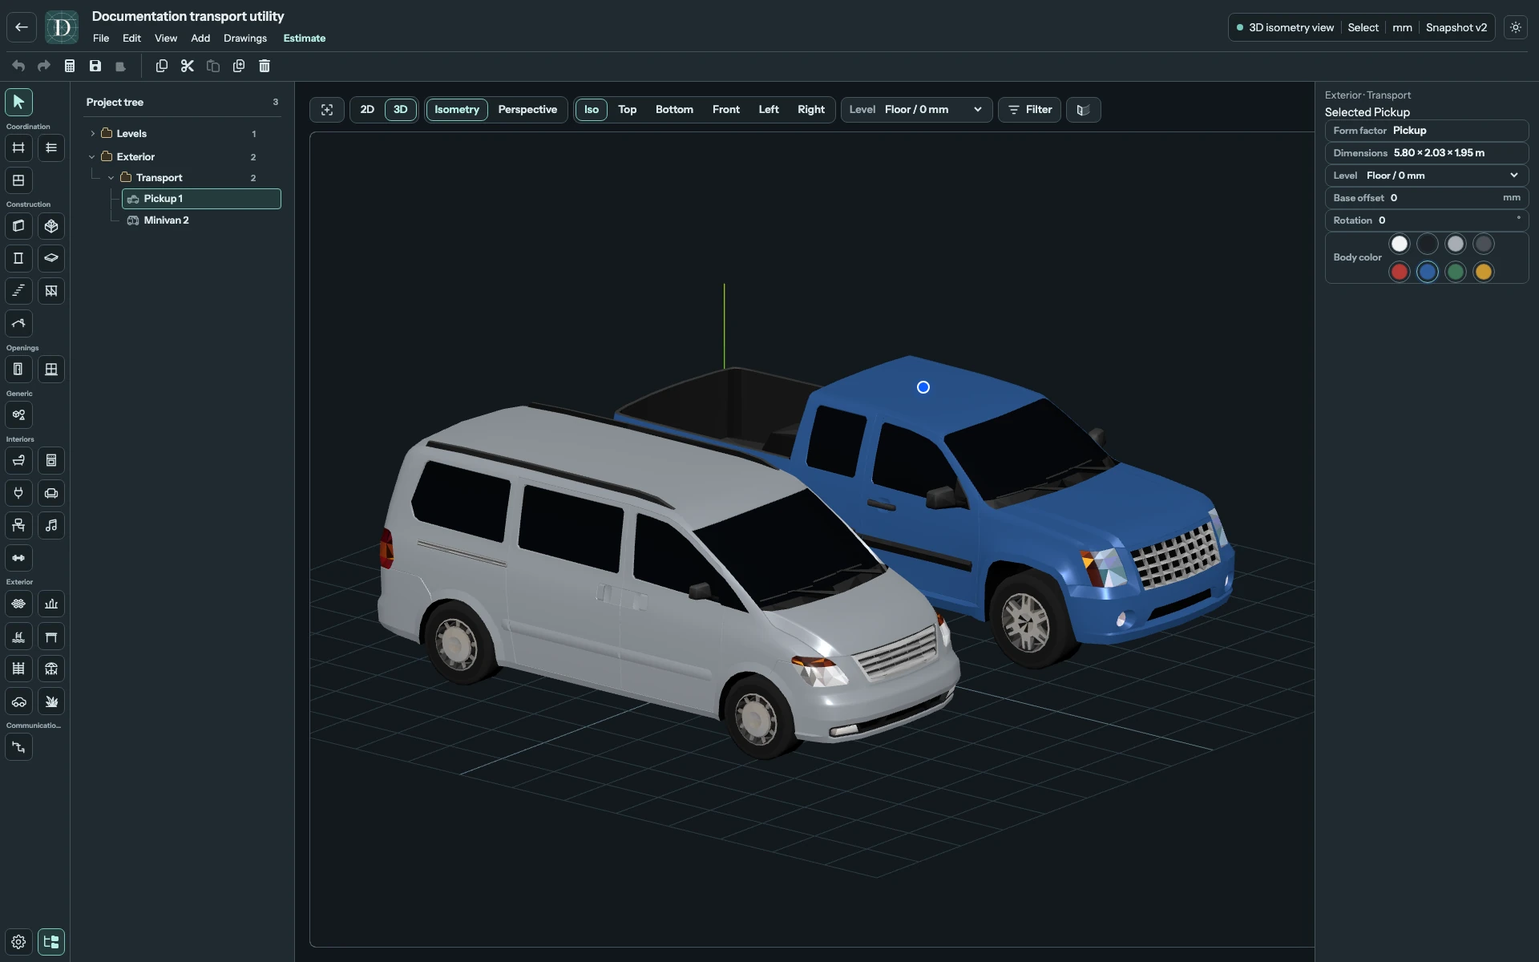The height and width of the screenshot is (962, 1539).
Task: Click Snapshot v2 in the top bar
Action: click(x=1456, y=27)
